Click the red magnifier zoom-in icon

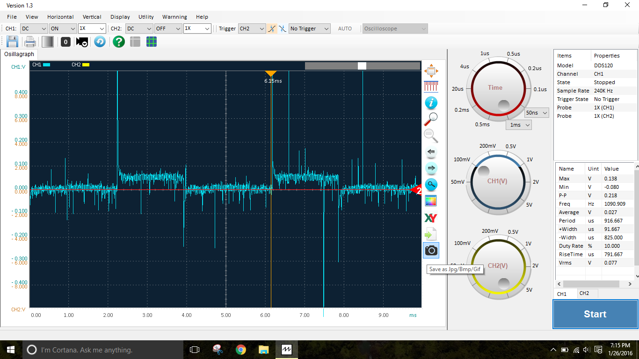click(431, 119)
